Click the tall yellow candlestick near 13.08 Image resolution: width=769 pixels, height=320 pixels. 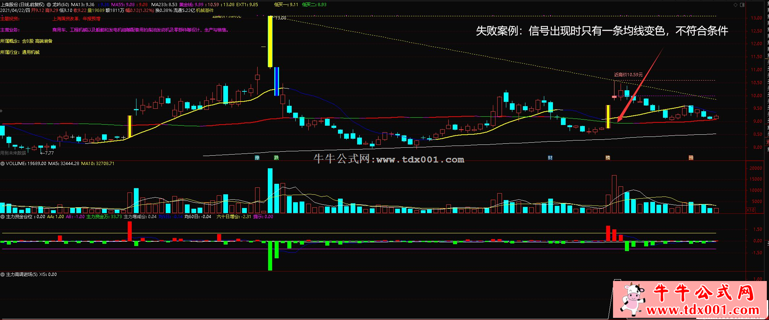click(270, 42)
